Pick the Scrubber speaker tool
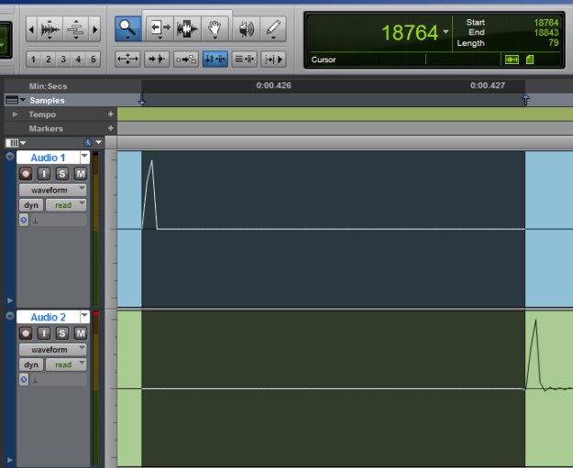Screen dimensions: 573x468 (247, 29)
